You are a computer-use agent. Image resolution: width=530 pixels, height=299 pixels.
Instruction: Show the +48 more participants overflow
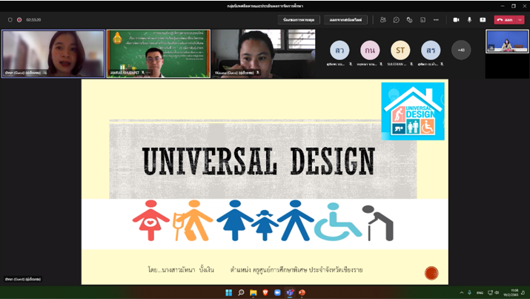(461, 50)
